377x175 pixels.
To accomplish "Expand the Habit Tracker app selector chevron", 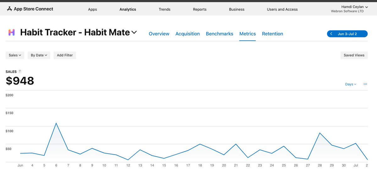I will [134, 32].
